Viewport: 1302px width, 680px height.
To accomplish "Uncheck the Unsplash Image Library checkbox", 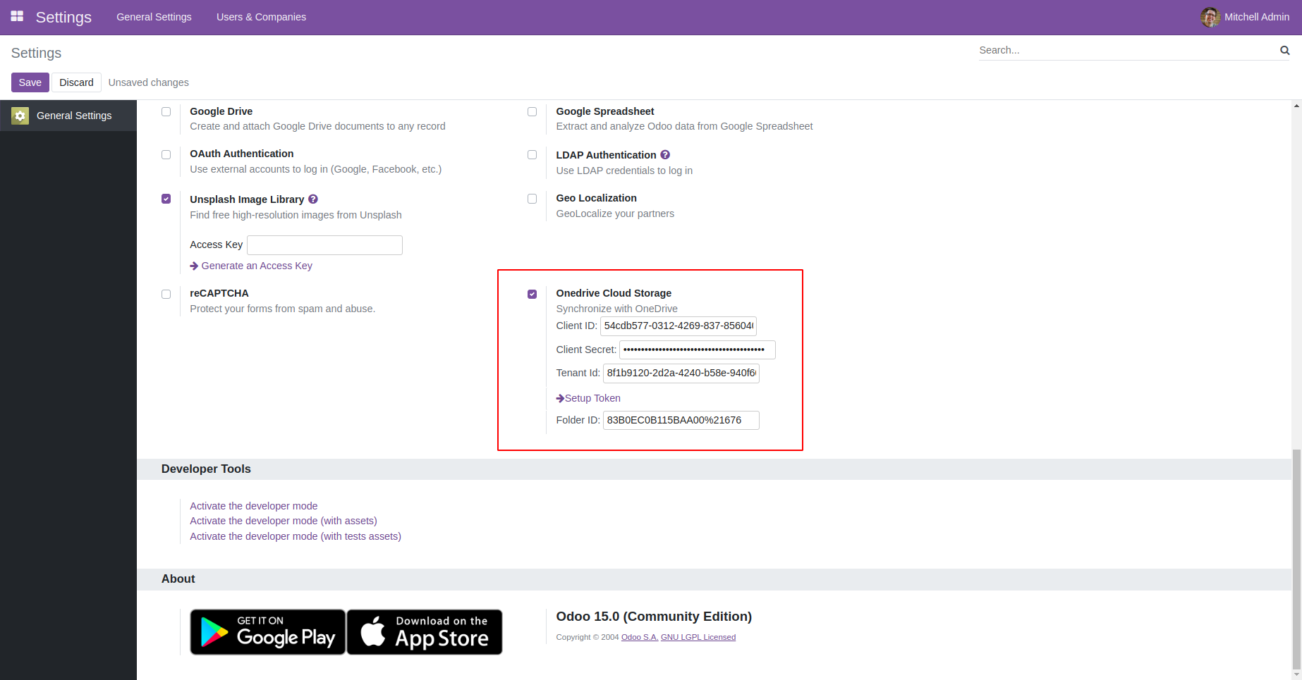I will pyautogui.click(x=166, y=199).
